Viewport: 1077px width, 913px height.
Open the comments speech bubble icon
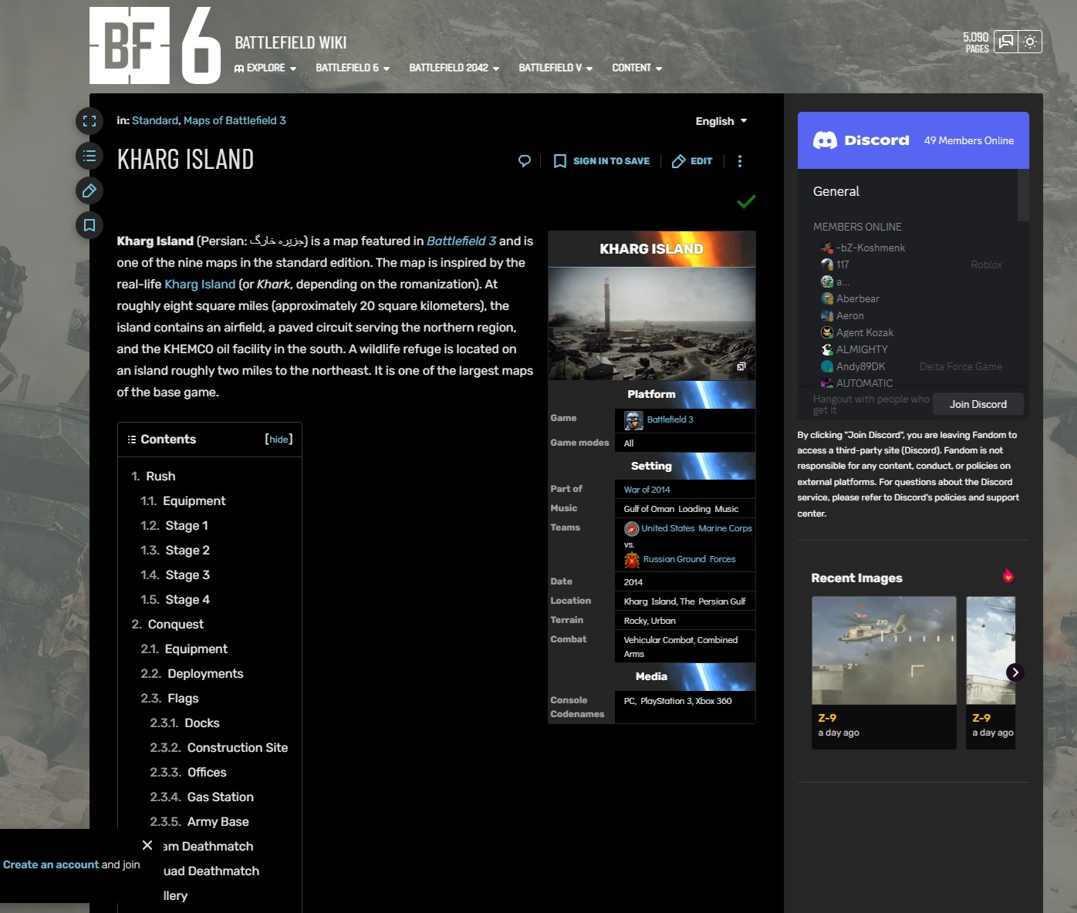(525, 161)
